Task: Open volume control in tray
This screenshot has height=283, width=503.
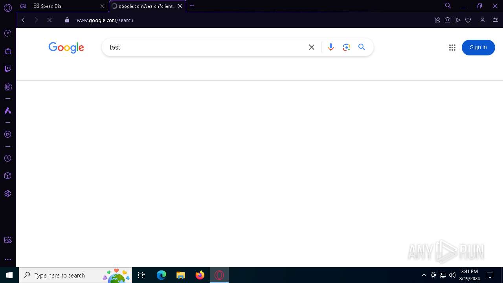Action: click(x=452, y=275)
